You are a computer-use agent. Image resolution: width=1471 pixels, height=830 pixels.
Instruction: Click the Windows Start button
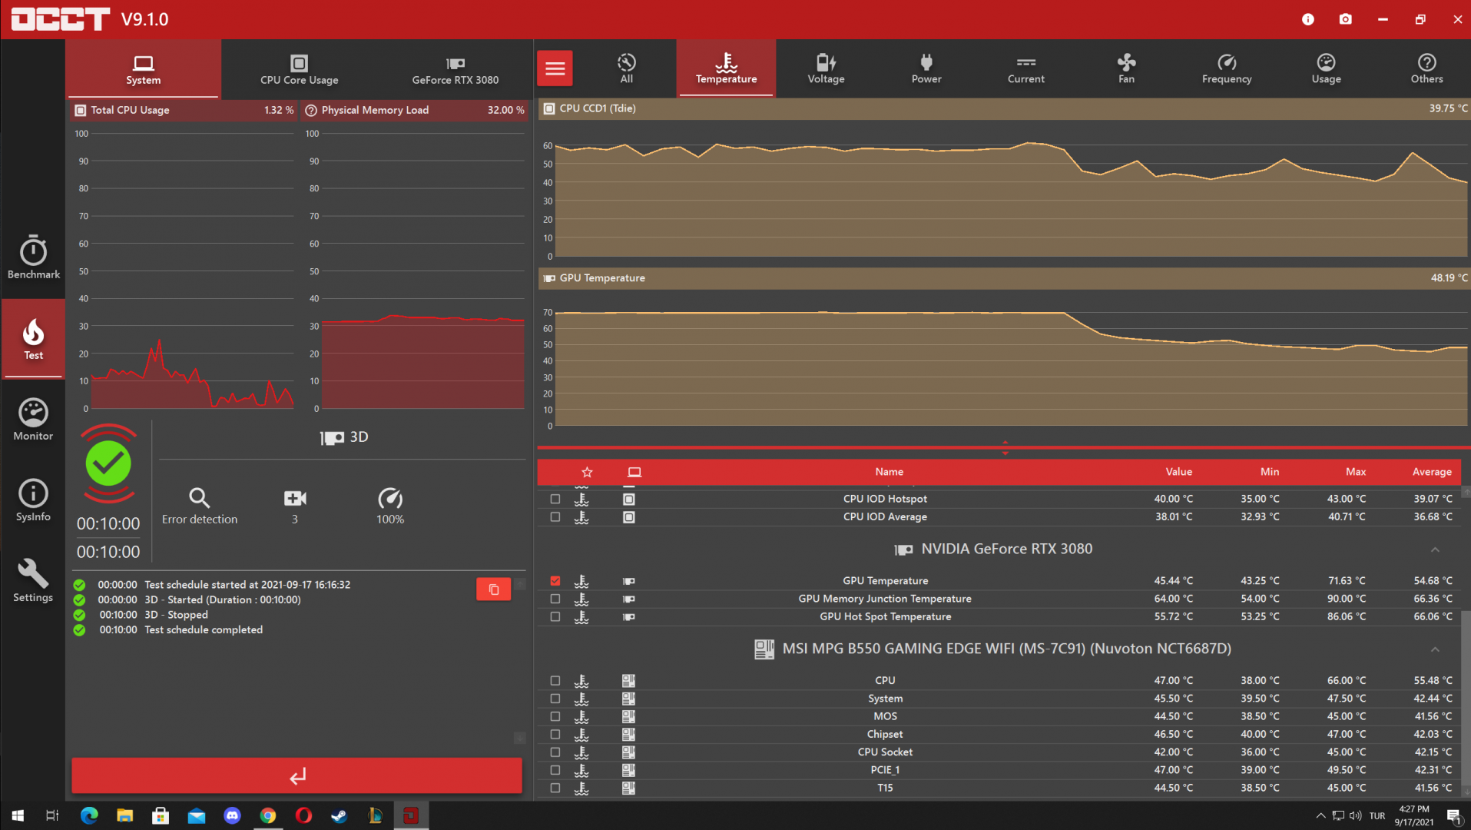pyautogui.click(x=18, y=815)
